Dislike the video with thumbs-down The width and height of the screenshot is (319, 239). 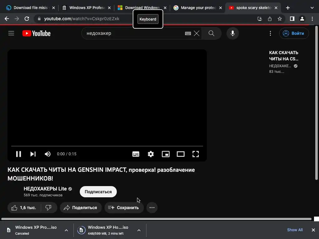tap(48, 208)
